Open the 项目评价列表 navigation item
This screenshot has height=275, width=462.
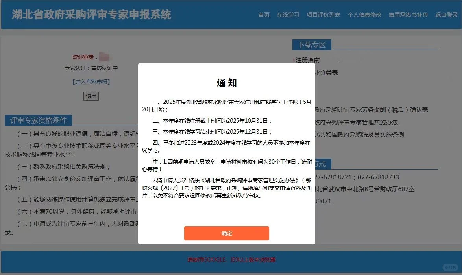[x=323, y=15]
